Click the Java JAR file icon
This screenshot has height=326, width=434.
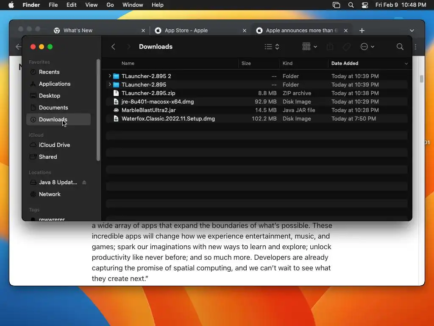[x=116, y=110]
